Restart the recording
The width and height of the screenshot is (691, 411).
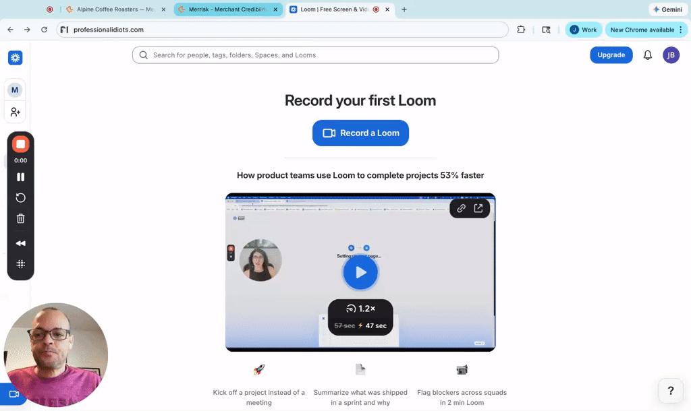click(20, 197)
